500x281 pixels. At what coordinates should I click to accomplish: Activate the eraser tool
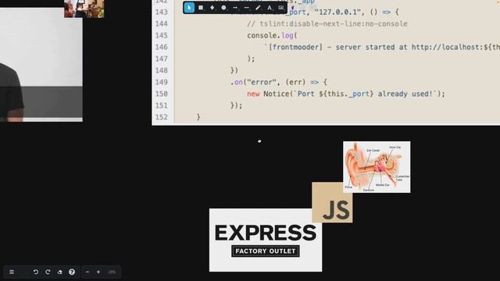[60, 272]
